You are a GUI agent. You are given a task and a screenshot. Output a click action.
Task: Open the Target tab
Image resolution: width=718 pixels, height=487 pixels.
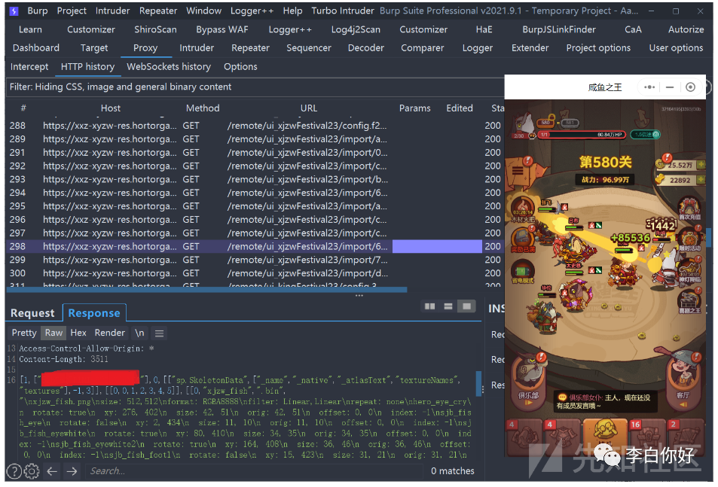(94, 47)
